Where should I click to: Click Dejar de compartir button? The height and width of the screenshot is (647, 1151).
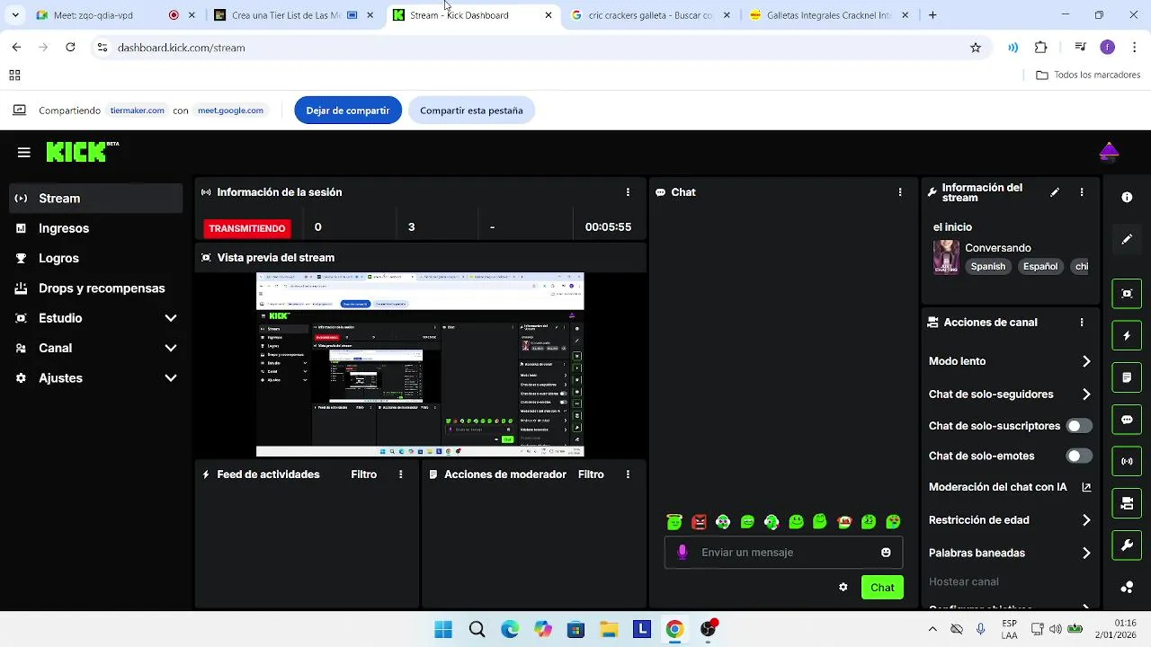click(x=348, y=111)
